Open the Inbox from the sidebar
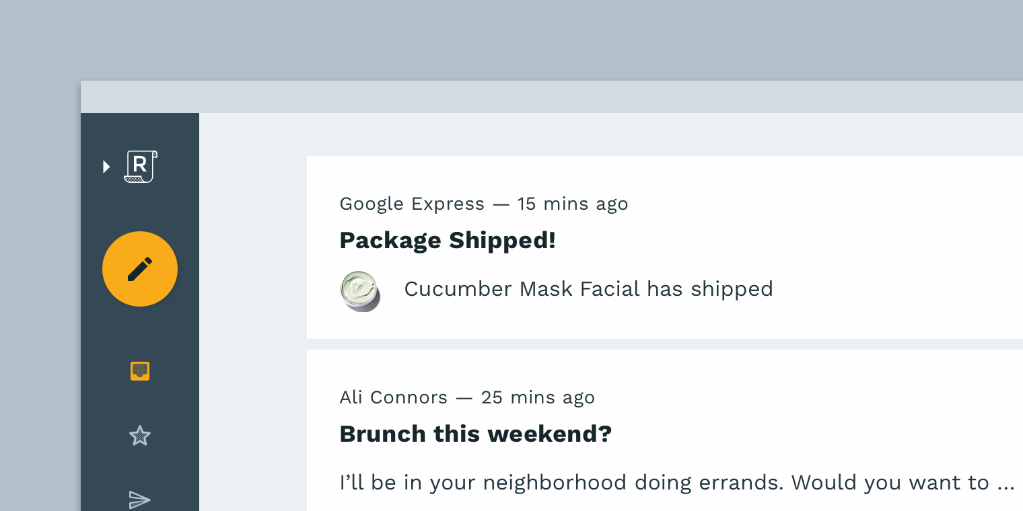Viewport: 1023px width, 511px height. [x=140, y=371]
